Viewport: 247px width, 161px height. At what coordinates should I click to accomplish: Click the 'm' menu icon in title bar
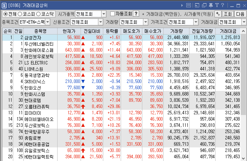[x=188, y=6]
